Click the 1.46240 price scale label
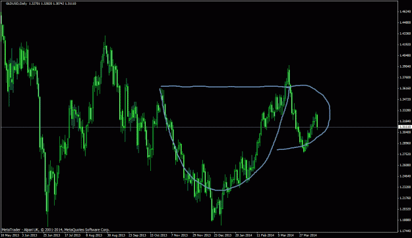 405,12
